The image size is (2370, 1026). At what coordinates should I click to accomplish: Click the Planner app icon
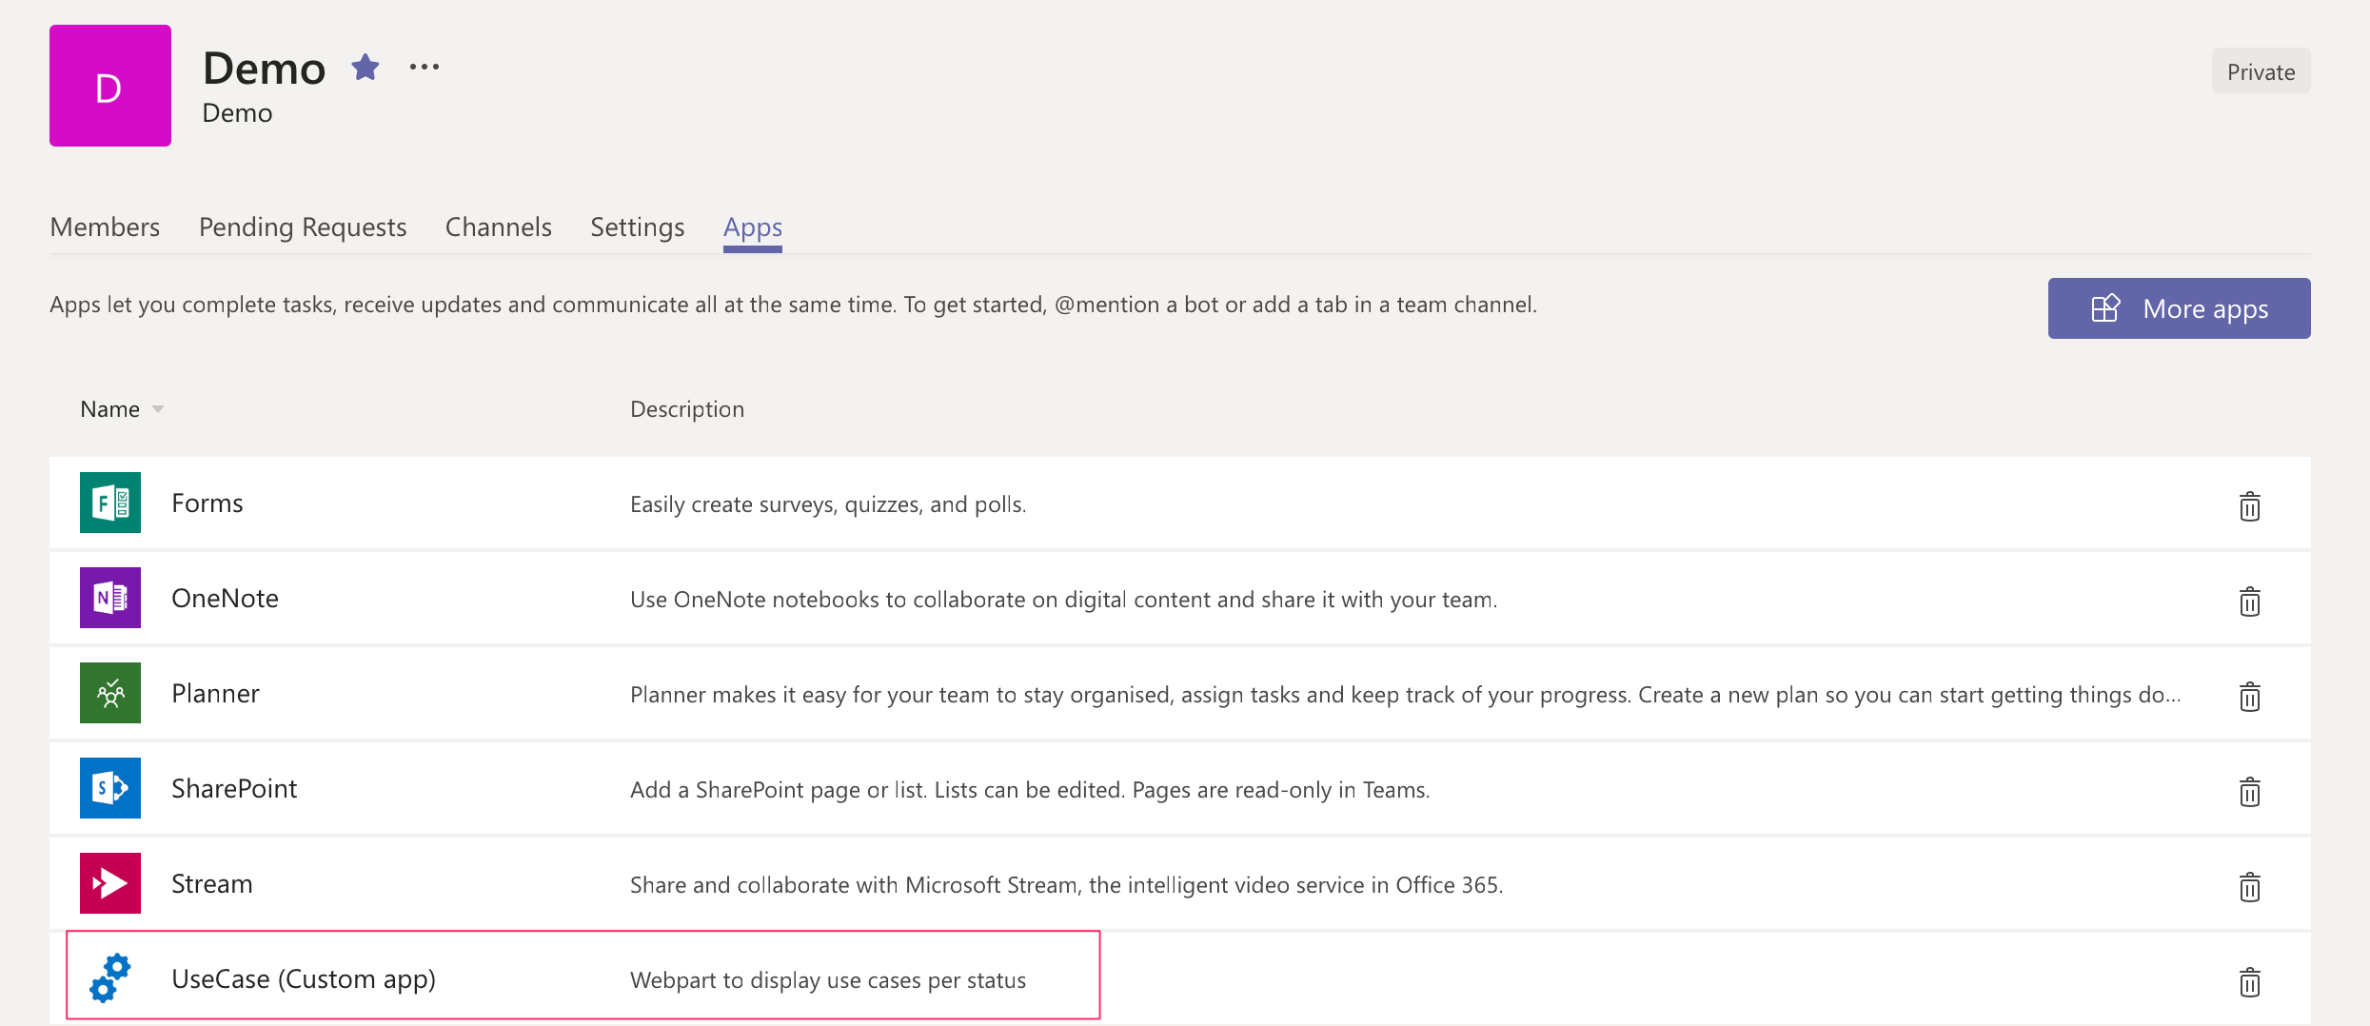point(110,693)
